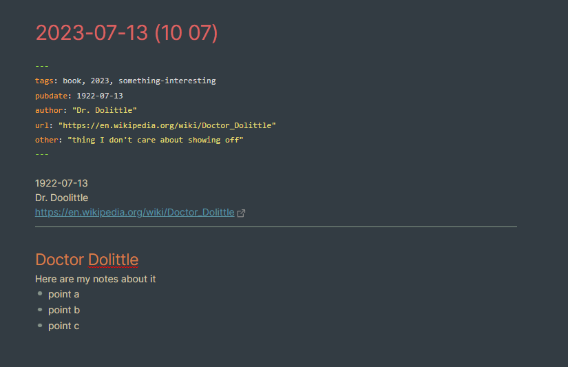Click the "thing I don't care about showing off" text
This screenshot has height=367, width=568.
click(x=156, y=140)
